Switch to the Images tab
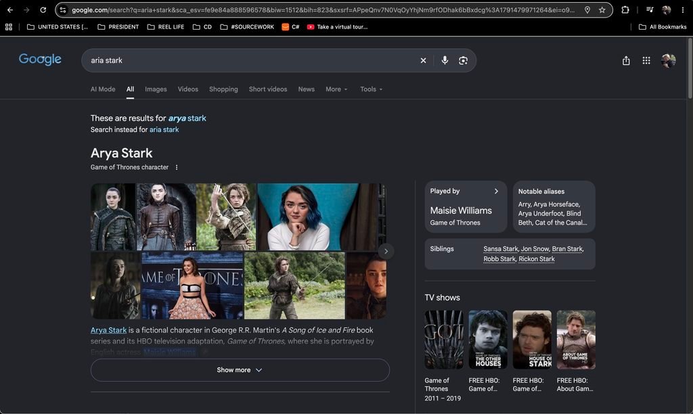The image size is (693, 414). click(156, 89)
